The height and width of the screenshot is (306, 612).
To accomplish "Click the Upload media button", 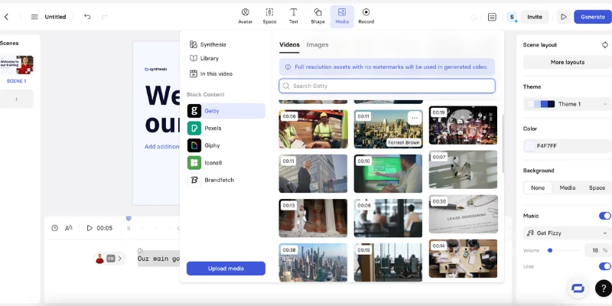I will (226, 269).
